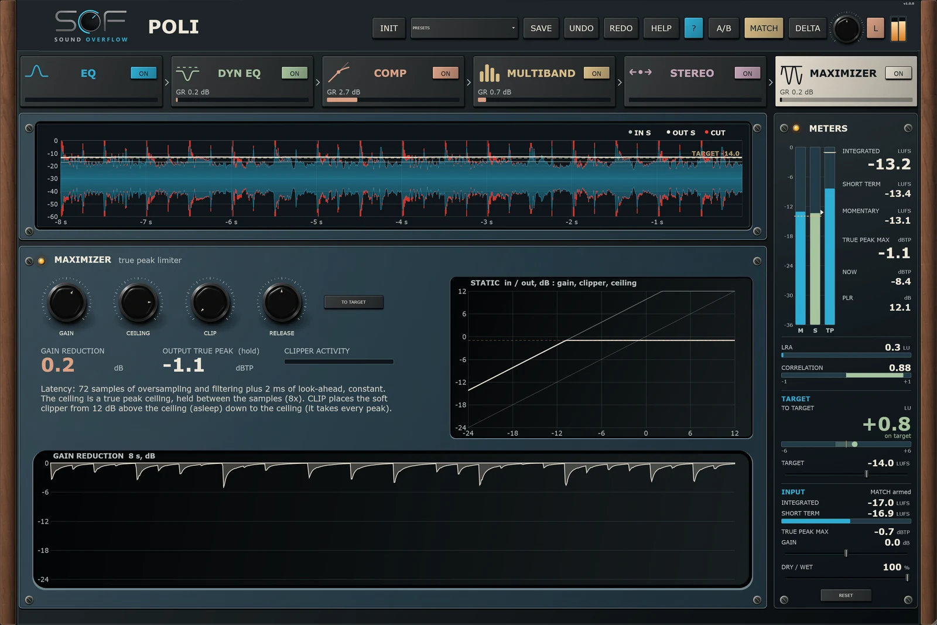The image size is (937, 625).
Task: Click the TO TARGET button
Action: click(354, 302)
